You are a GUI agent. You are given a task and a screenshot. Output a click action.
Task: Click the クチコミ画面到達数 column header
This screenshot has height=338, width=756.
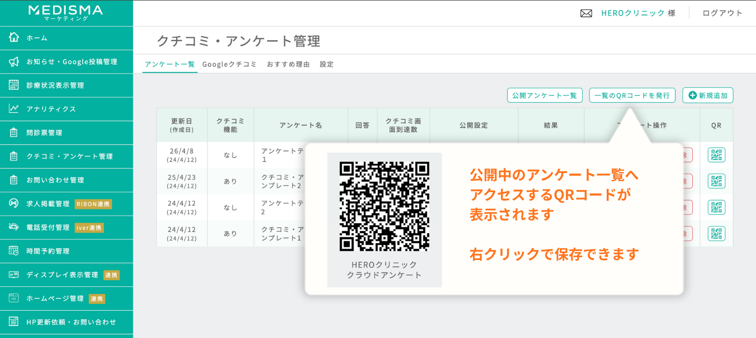coord(403,125)
